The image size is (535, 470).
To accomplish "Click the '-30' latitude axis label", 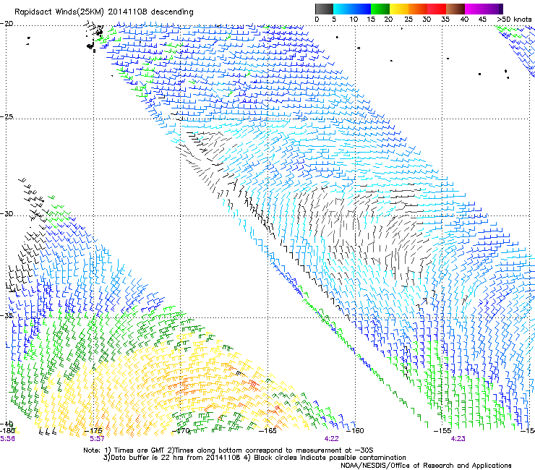I will 7,213.
